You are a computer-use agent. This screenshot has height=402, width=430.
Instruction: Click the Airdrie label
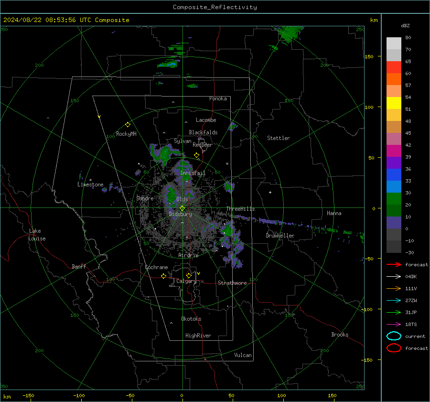[x=188, y=255]
